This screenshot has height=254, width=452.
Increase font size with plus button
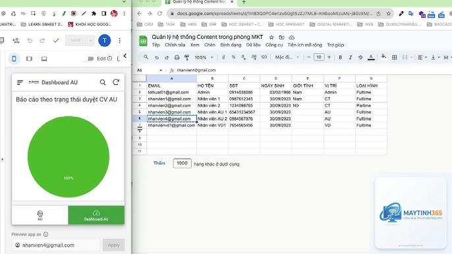coord(329,57)
